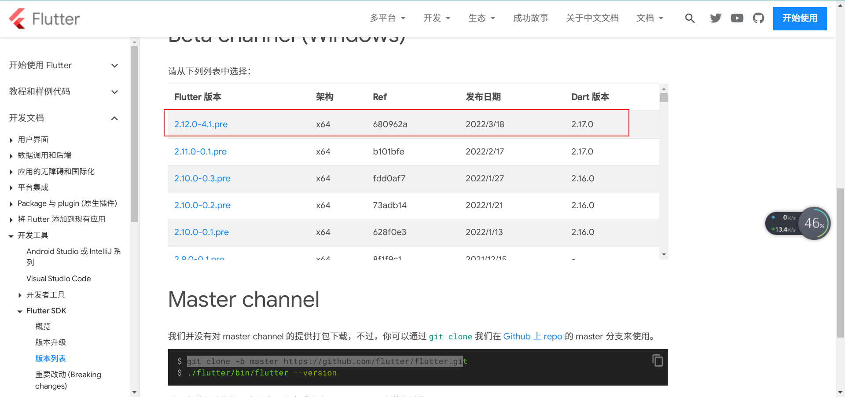This screenshot has width=845, height=397.
Task: Click the version table scrollbar thumb
Action: pos(664,97)
